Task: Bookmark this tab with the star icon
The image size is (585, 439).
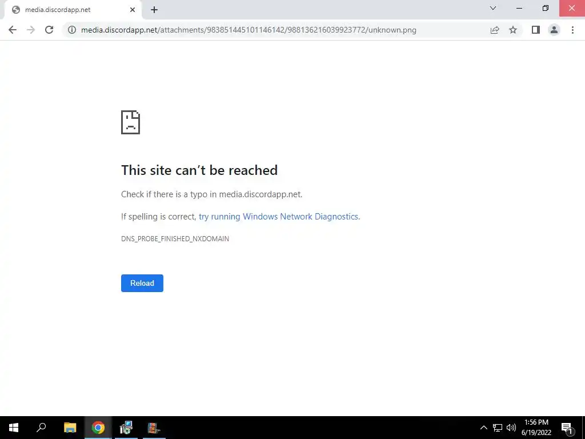Action: tap(513, 30)
